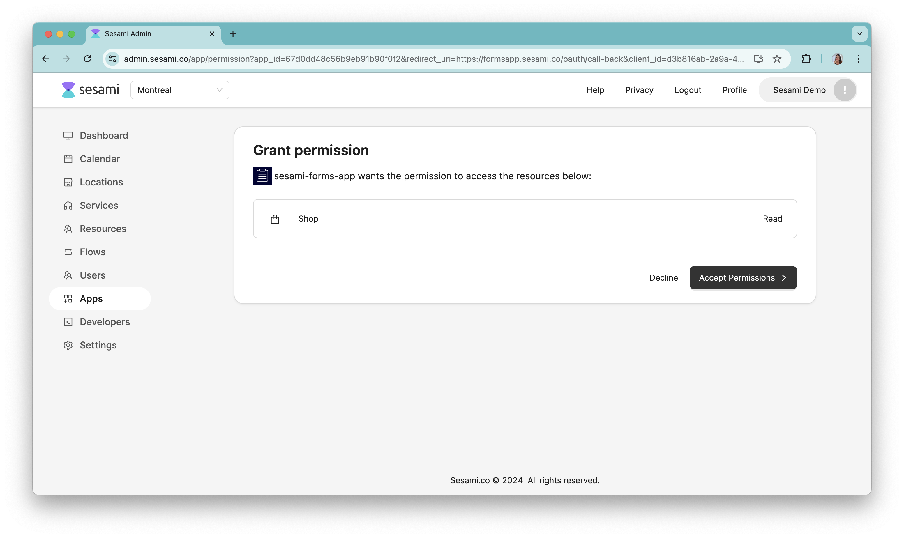
Task: Select Apps in the sidebar
Action: (100, 299)
